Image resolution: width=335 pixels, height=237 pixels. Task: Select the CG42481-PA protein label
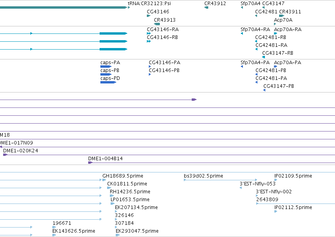tap(271, 78)
